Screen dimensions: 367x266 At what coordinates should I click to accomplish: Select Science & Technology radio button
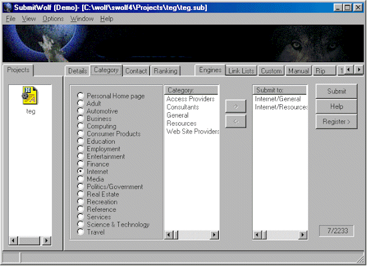tap(81, 224)
